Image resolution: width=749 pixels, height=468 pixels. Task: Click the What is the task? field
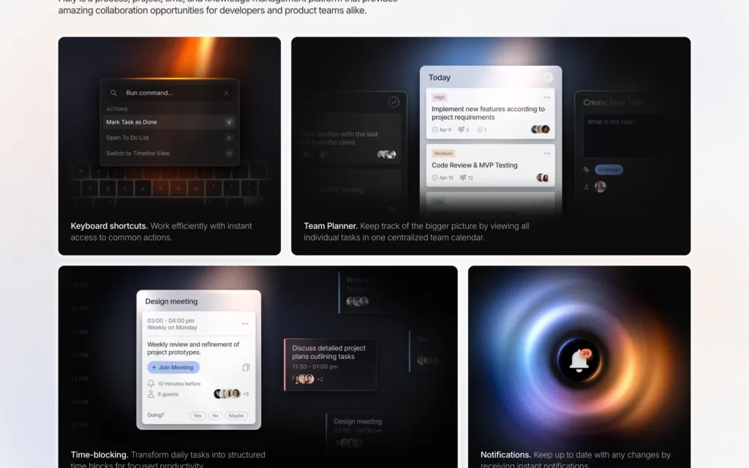[x=625, y=135]
